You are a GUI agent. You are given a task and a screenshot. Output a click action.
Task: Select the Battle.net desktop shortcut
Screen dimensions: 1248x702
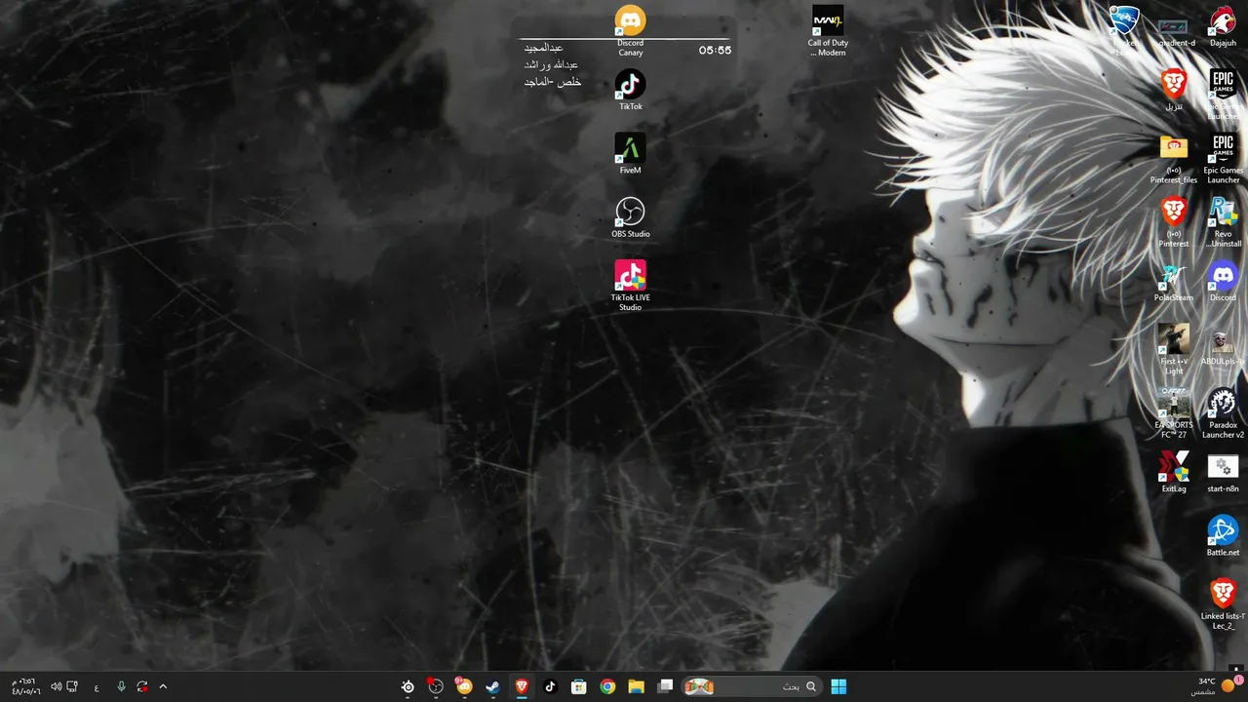tap(1223, 535)
